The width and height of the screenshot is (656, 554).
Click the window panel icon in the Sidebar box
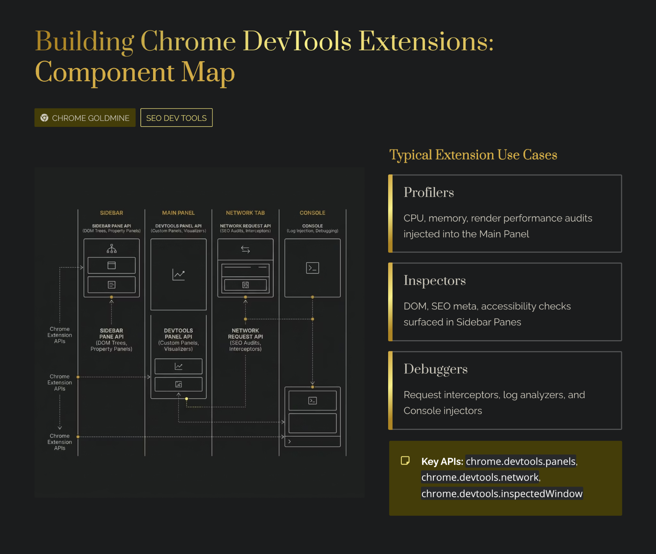click(x=111, y=265)
